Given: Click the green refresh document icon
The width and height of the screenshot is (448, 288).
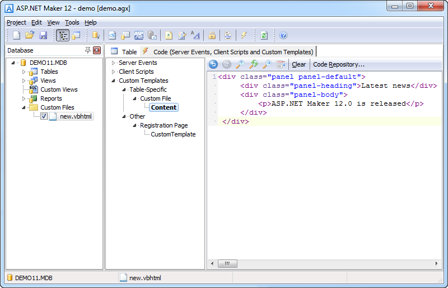Looking at the screenshot, I should (264, 35).
